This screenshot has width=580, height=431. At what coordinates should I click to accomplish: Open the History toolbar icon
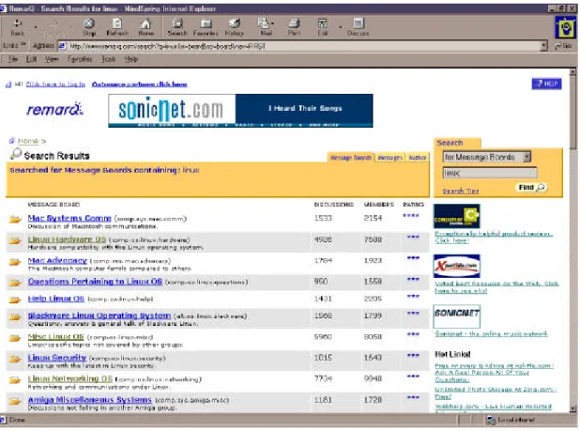[x=234, y=27]
